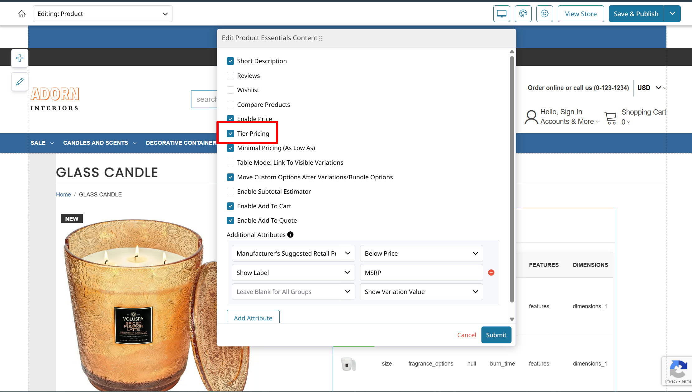Screen dimensions: 692x392
Task: Enable Subtotal Estimator checkbox
Action: (230, 191)
